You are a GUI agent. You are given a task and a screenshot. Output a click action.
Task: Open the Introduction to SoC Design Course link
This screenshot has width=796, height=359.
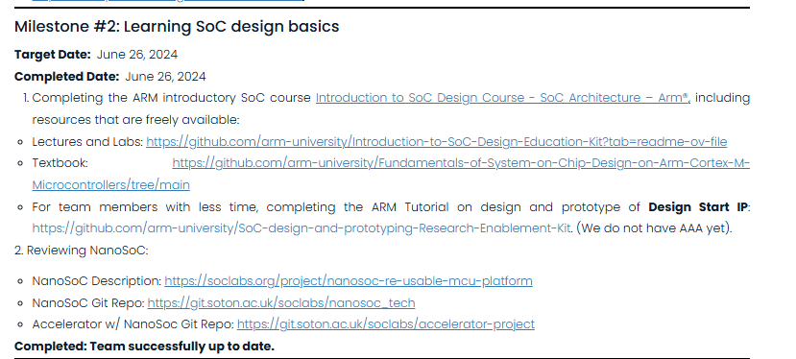[x=502, y=98]
